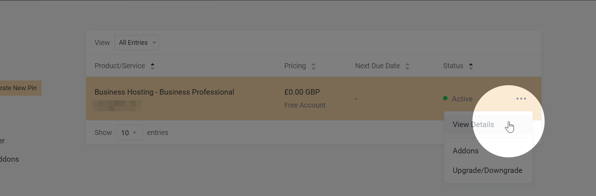Click the Next Due Date header label

[x=377, y=66]
